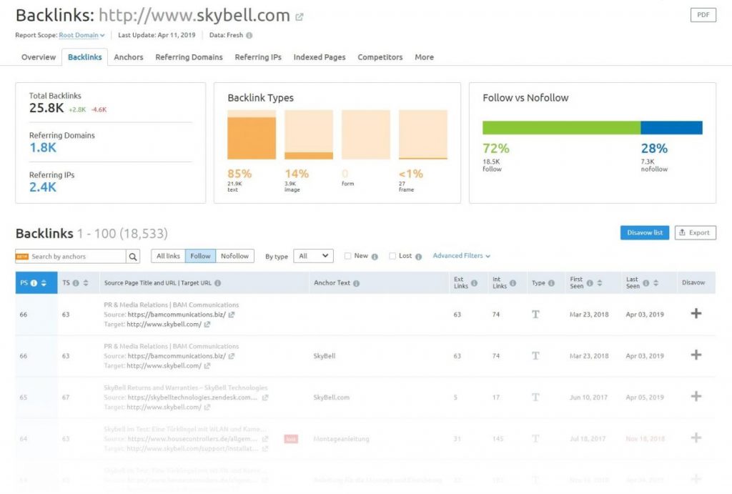Open the Referring IPs tab

pyautogui.click(x=258, y=57)
